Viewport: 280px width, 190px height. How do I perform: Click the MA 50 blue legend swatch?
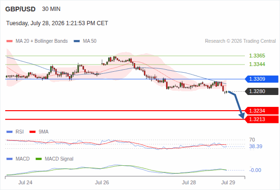coord(76,41)
